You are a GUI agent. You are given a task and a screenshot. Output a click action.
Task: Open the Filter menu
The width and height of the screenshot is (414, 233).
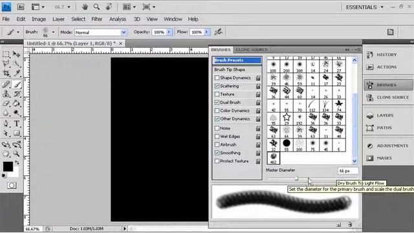click(x=96, y=19)
